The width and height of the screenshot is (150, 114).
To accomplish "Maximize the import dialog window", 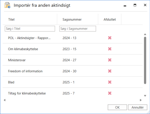I will point(135,5).
